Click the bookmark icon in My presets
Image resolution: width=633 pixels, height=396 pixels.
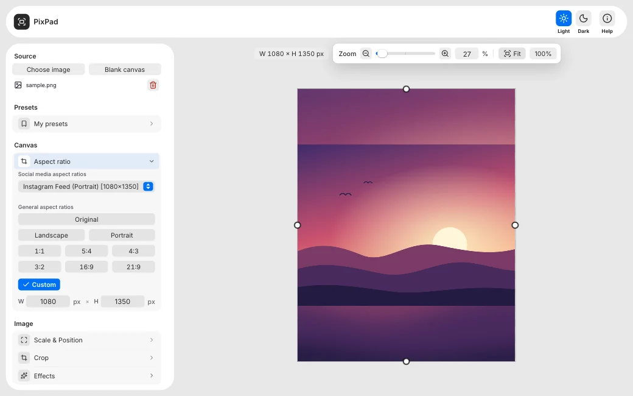pyautogui.click(x=24, y=124)
